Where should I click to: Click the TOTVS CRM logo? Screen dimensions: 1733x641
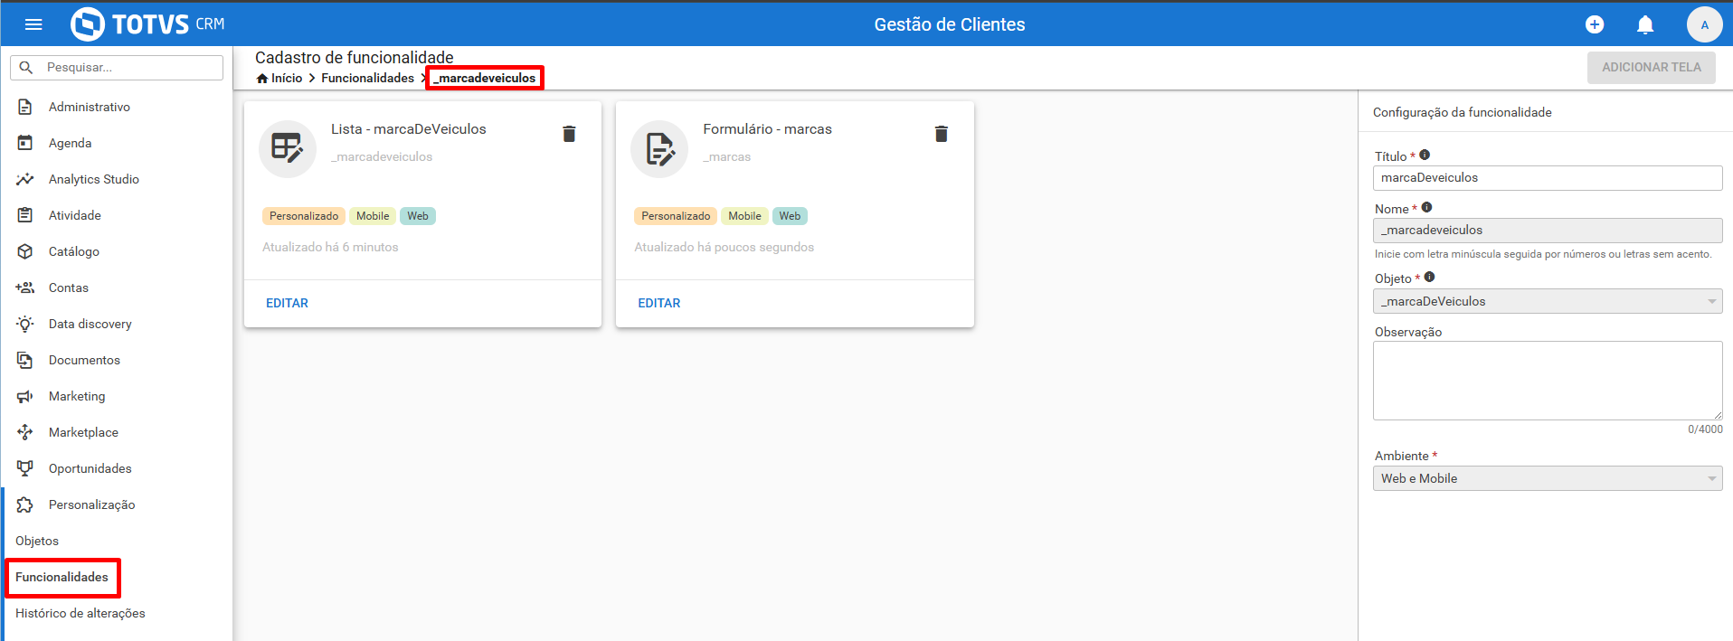[x=147, y=24]
